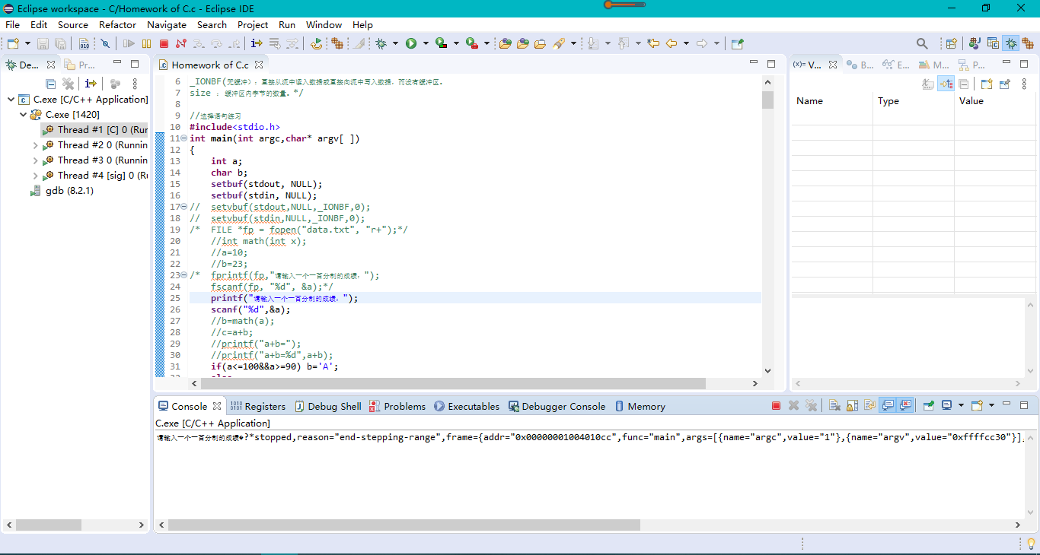Open the Debug view menu (three dots)
The image size is (1040, 555).
[x=136, y=84]
